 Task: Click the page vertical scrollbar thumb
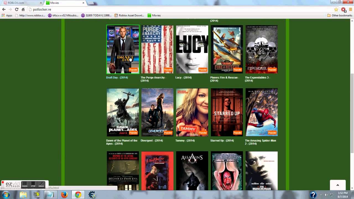coord(352,113)
